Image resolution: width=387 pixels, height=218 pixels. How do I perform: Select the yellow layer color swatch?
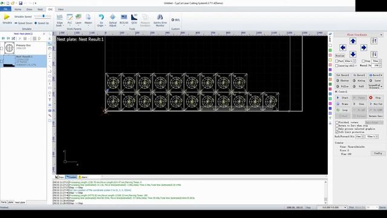tap(330, 60)
